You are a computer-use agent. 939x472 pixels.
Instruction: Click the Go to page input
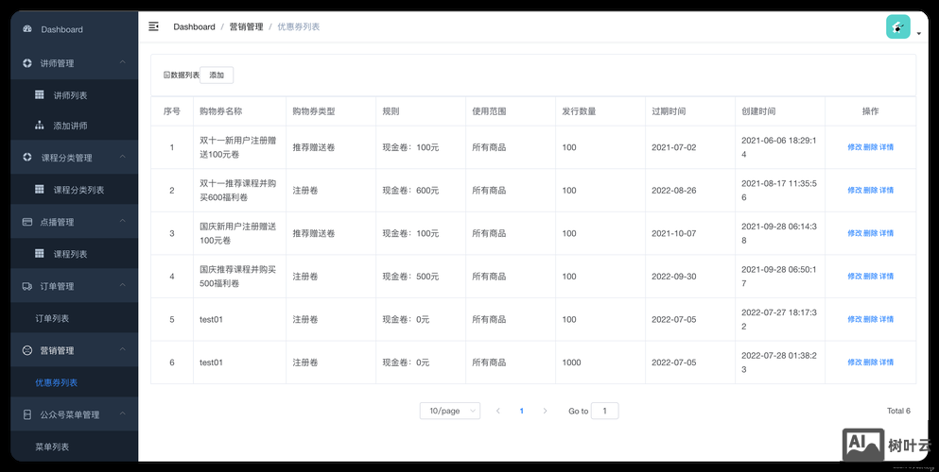coord(605,411)
